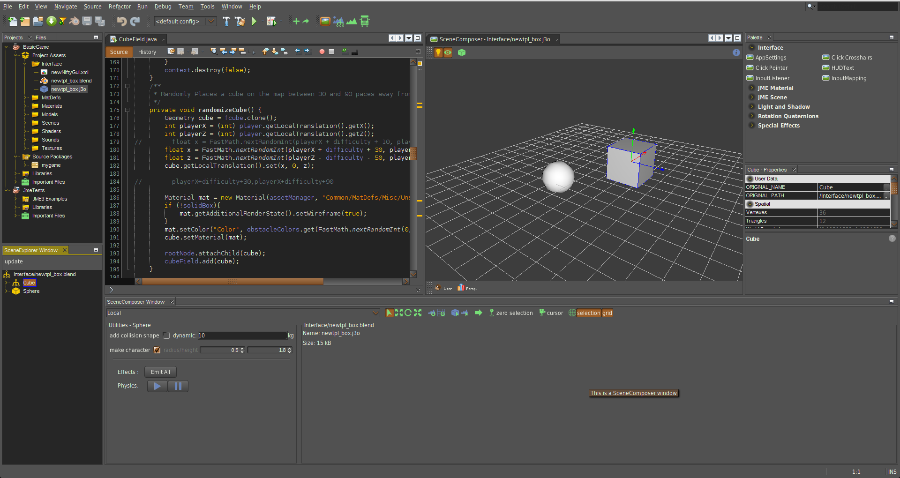Open the Tools menu
Image resolution: width=900 pixels, height=478 pixels.
click(x=207, y=7)
